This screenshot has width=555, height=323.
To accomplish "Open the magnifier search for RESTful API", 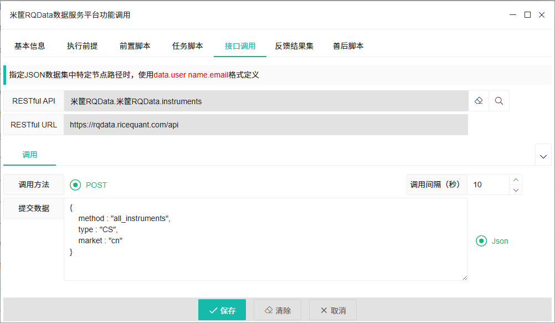I will tap(498, 100).
